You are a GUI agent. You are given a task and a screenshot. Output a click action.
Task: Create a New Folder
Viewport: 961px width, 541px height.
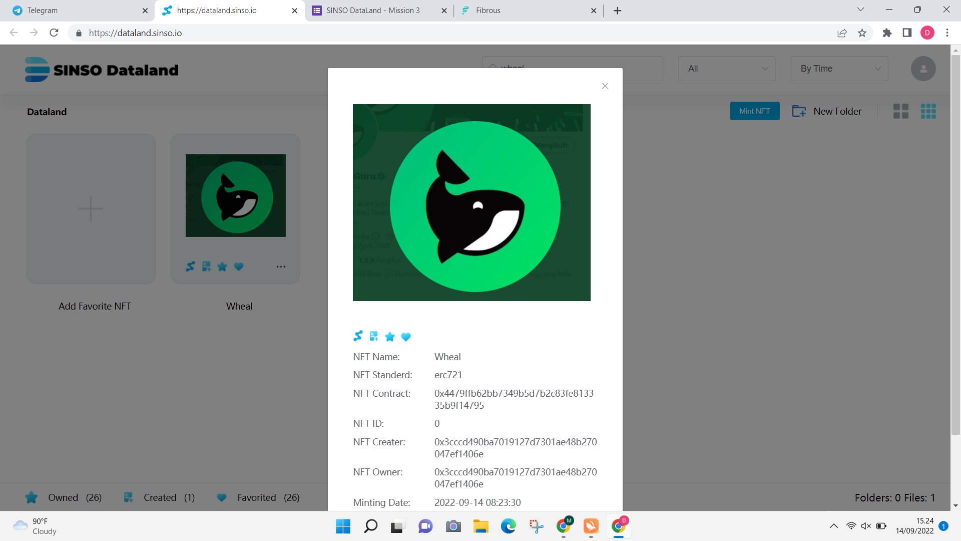click(x=827, y=111)
